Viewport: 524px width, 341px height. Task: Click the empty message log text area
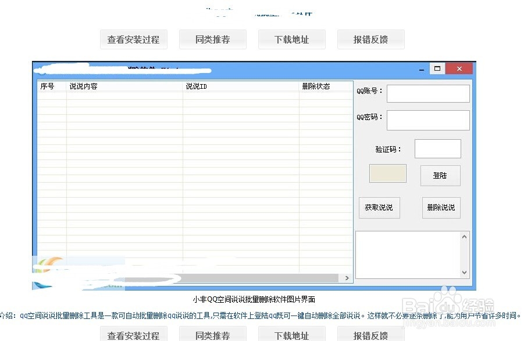pos(410,255)
